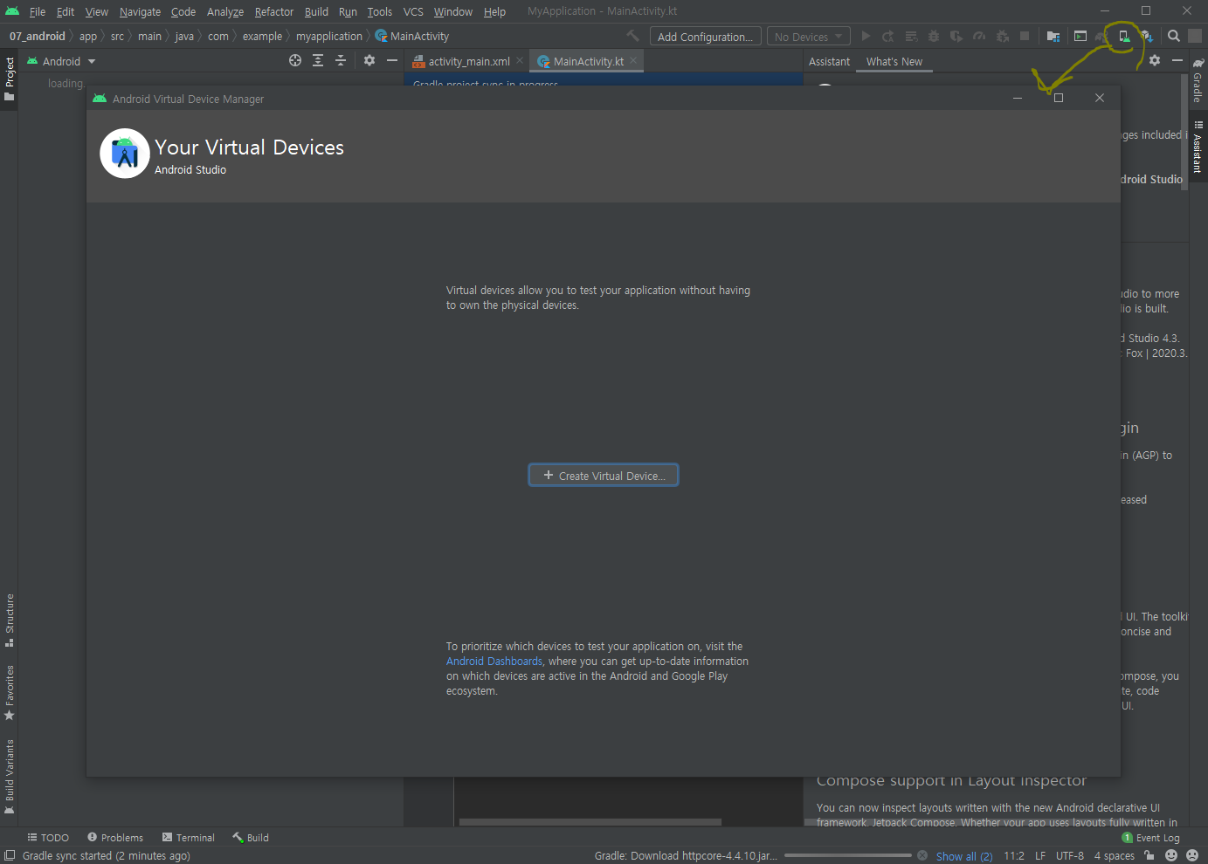
Task: Hide the Project panel with minus icon
Action: 392,60
